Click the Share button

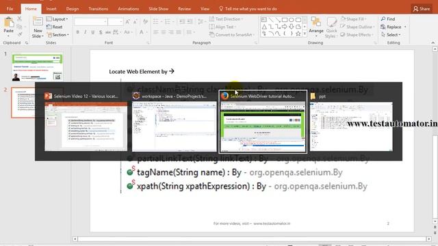pos(422,9)
